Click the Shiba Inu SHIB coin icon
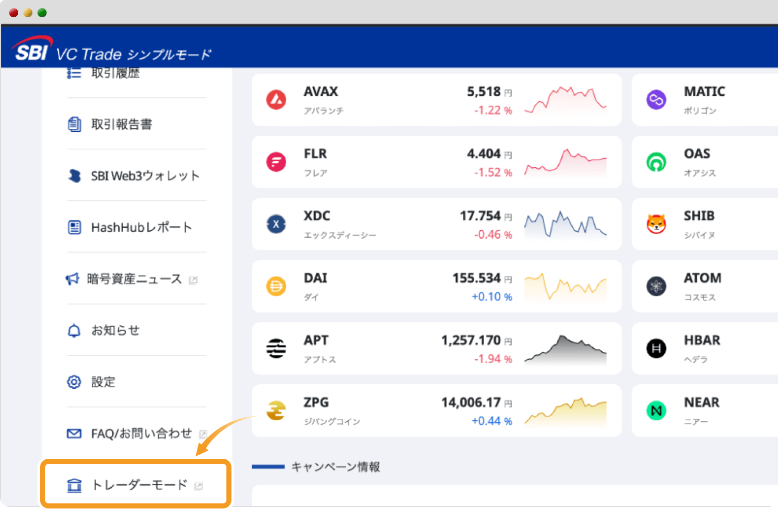Screen dimensions: 778x511 (656, 224)
